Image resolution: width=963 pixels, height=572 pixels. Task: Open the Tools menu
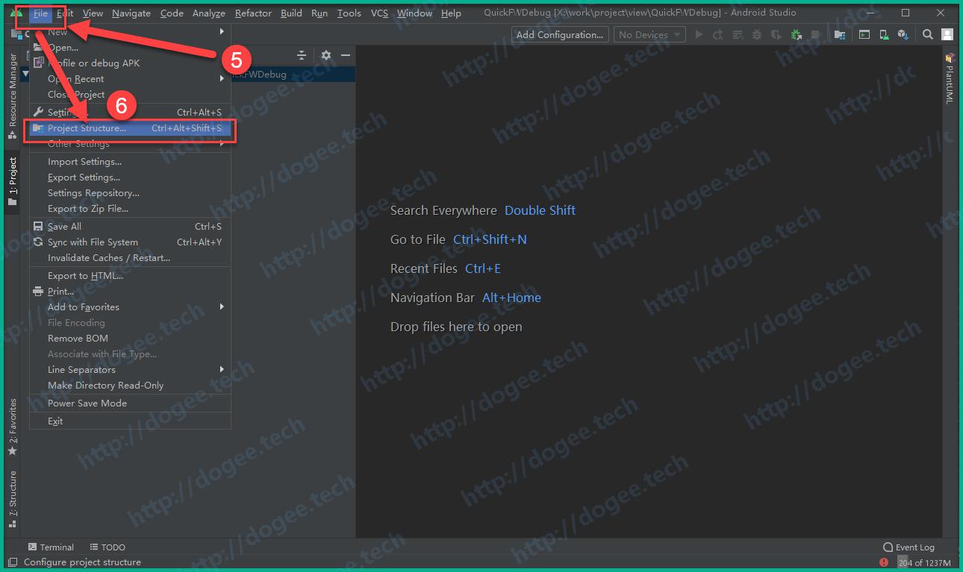point(349,13)
